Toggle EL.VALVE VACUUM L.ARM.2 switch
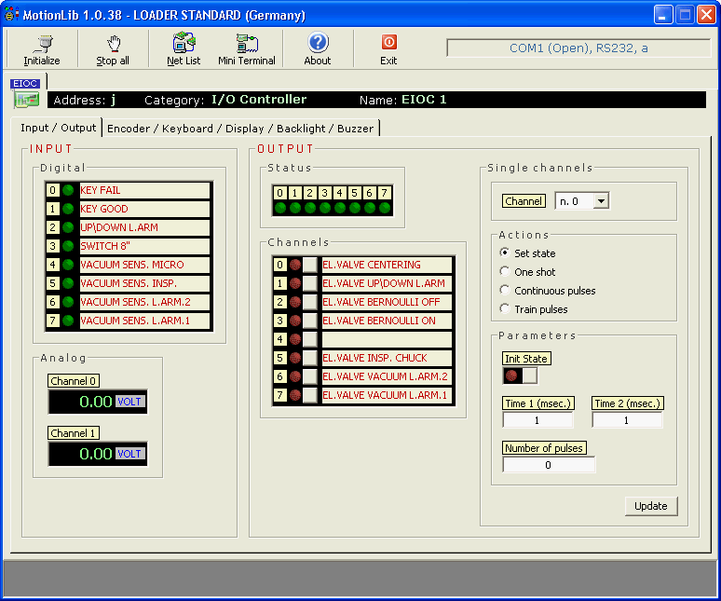 pyautogui.click(x=310, y=376)
